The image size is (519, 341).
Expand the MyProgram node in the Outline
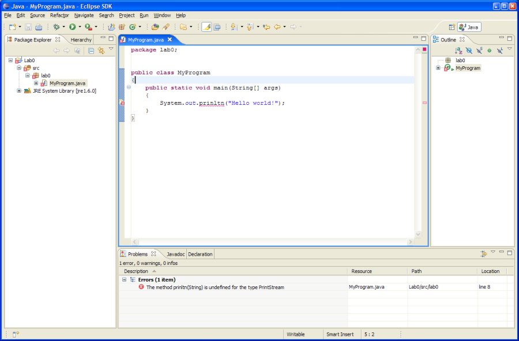coord(438,68)
